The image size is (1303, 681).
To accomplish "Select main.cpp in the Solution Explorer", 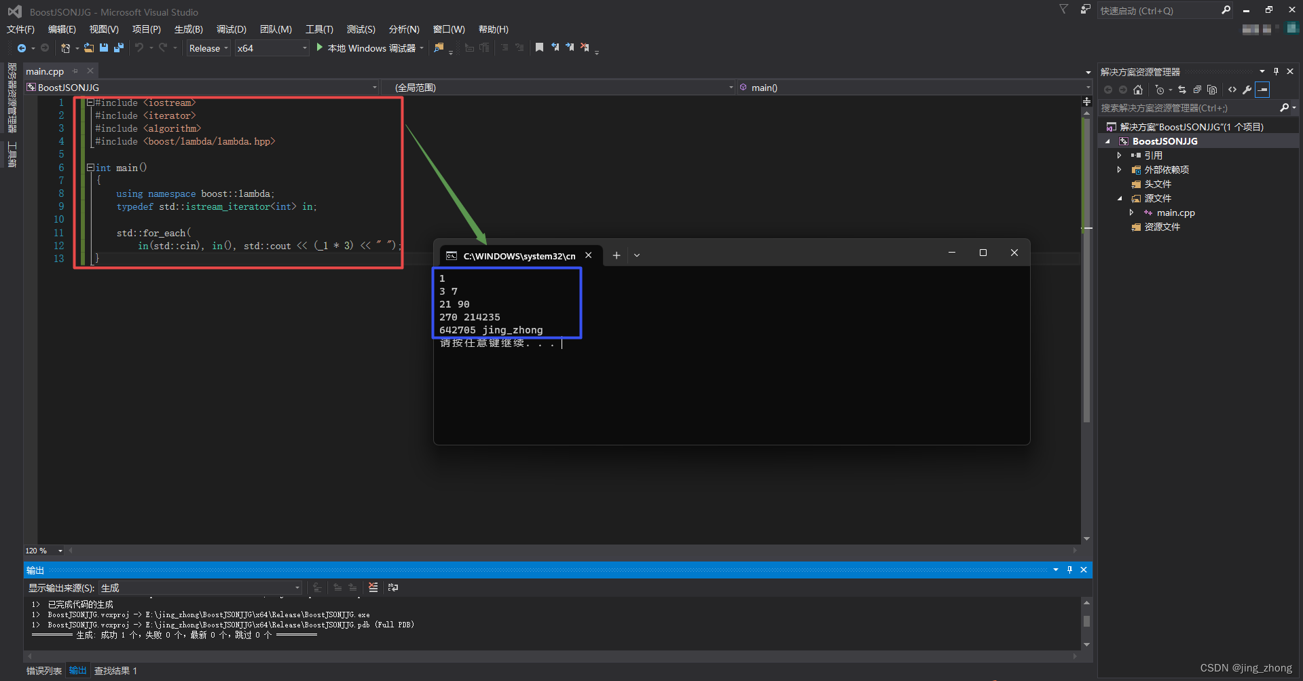I will pos(1175,213).
